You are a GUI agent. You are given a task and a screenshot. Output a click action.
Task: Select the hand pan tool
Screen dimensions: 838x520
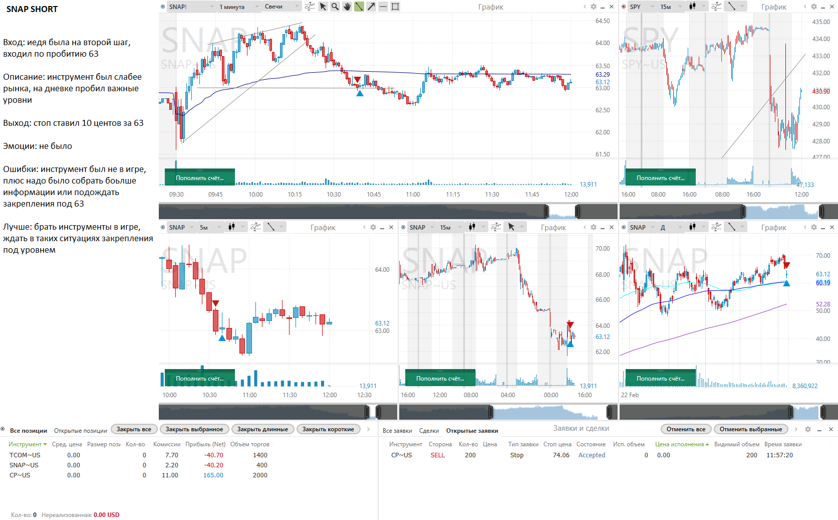[x=347, y=7]
